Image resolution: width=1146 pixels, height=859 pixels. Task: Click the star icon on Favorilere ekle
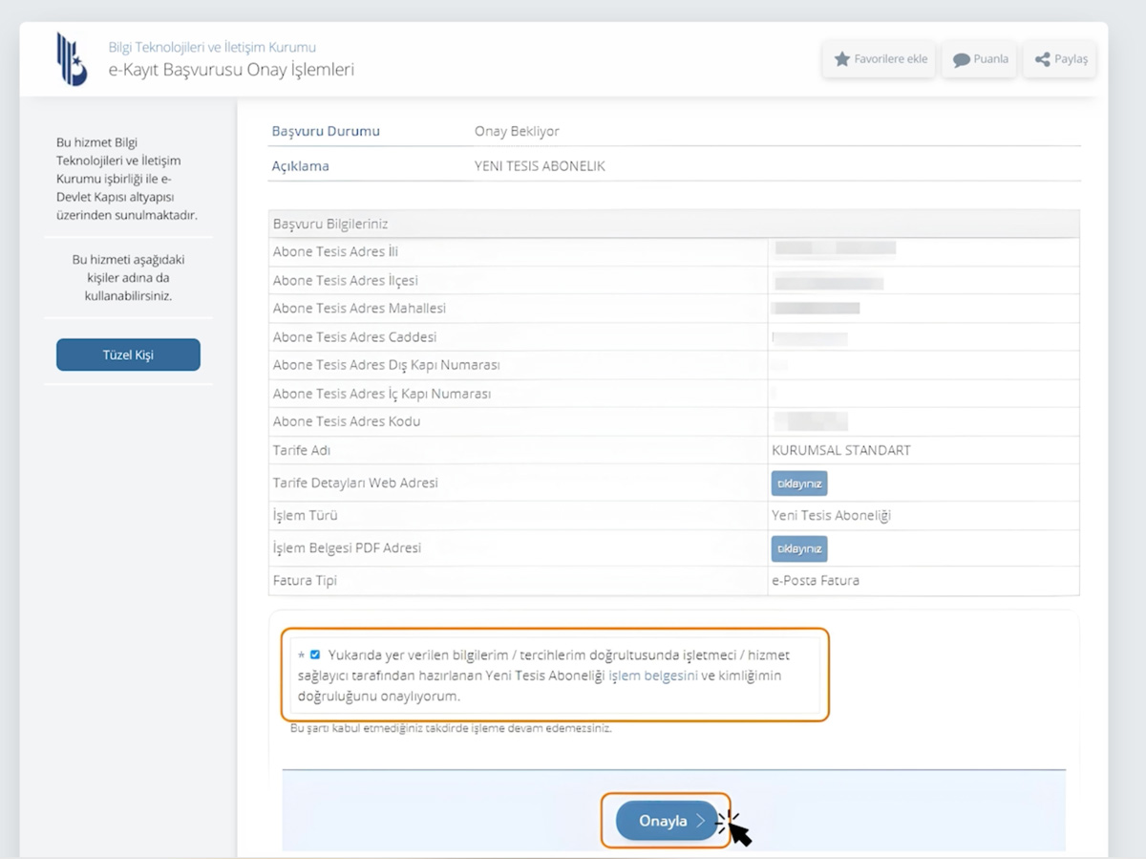(x=841, y=59)
